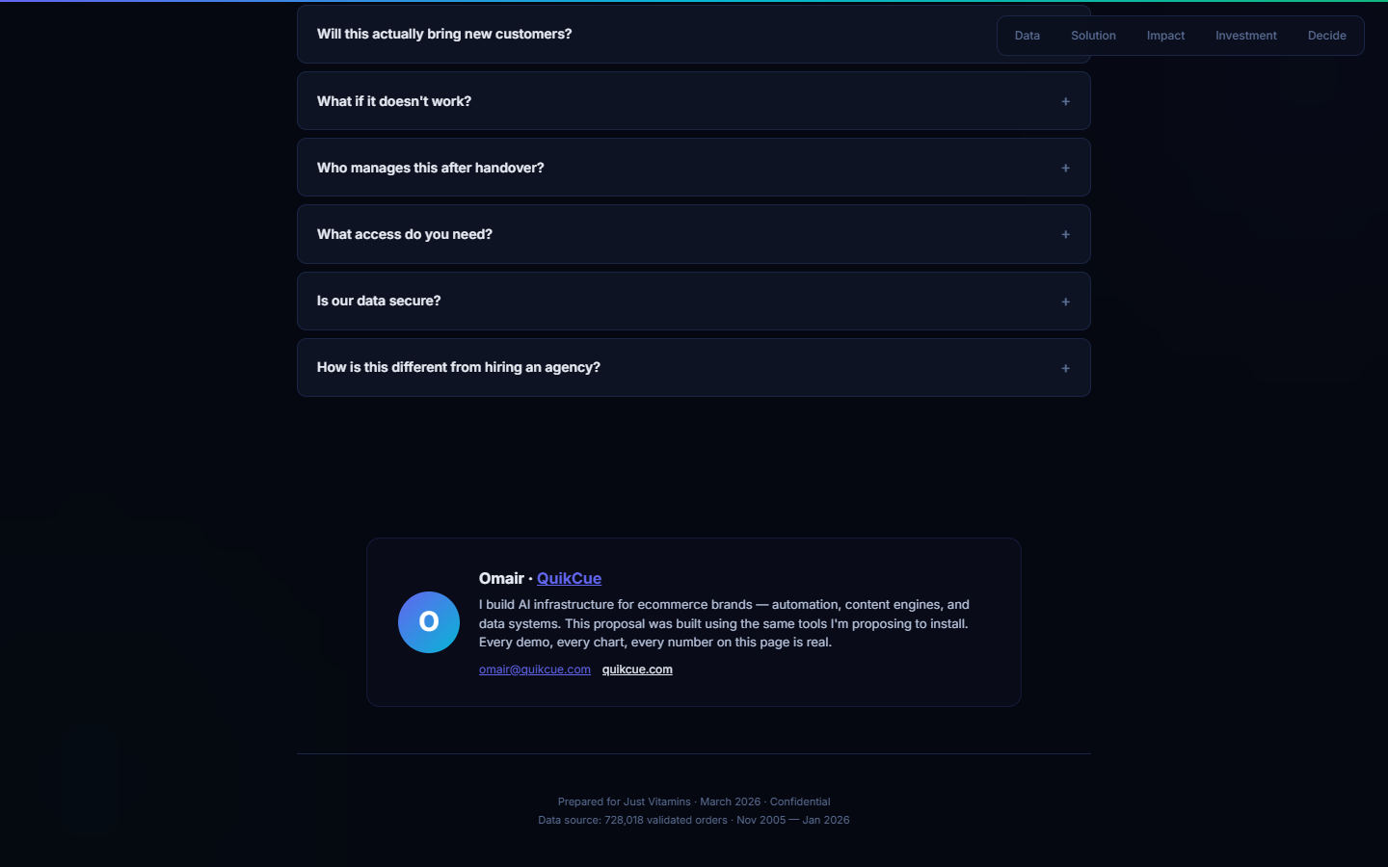The image size is (1388, 867).
Task: Navigate to the Decide section
Action: 1326,36
